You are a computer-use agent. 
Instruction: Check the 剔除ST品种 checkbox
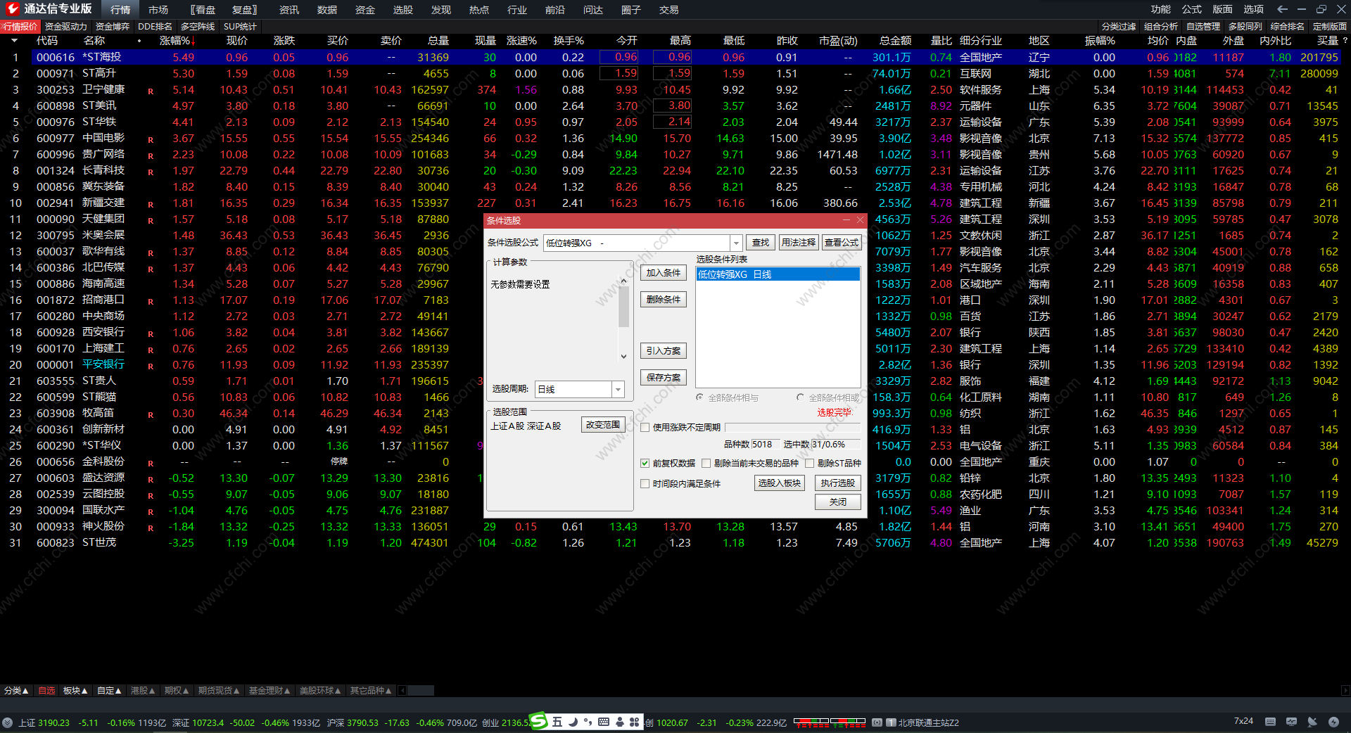click(809, 463)
